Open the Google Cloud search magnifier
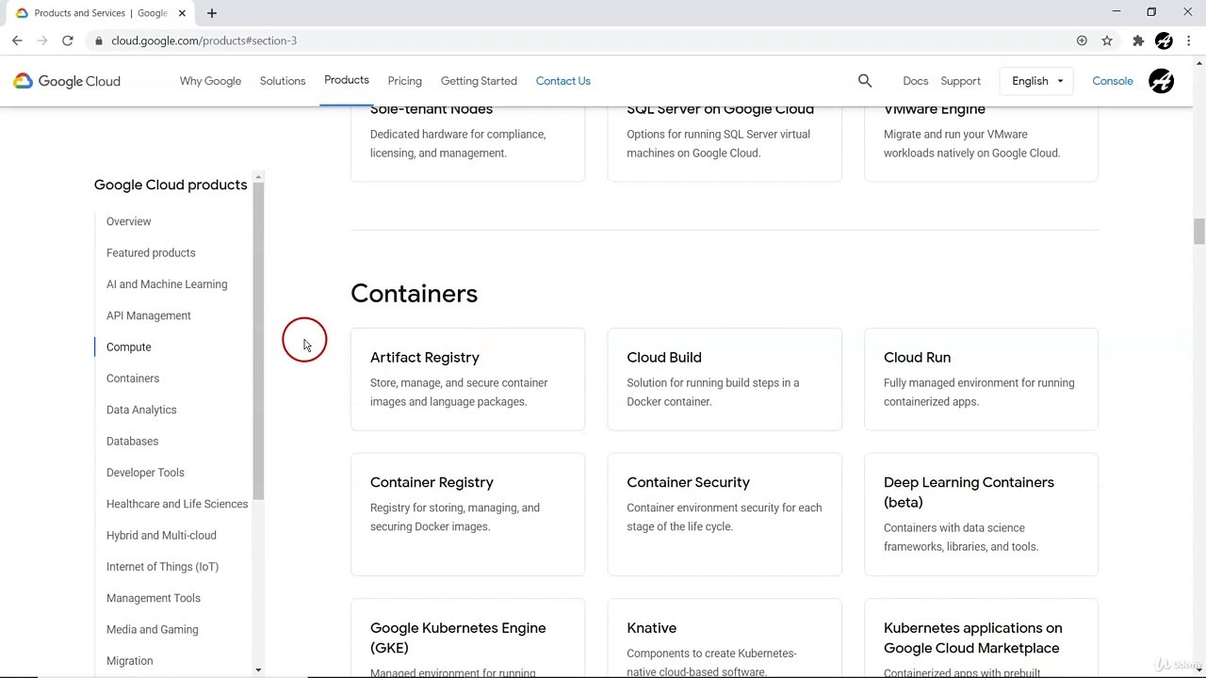 tap(865, 81)
